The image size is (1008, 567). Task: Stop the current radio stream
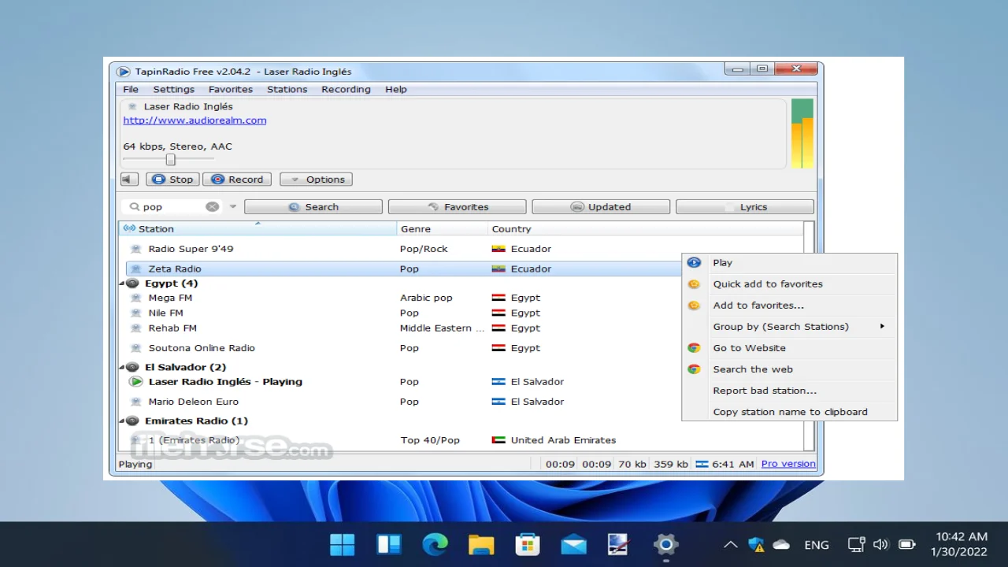tap(172, 180)
